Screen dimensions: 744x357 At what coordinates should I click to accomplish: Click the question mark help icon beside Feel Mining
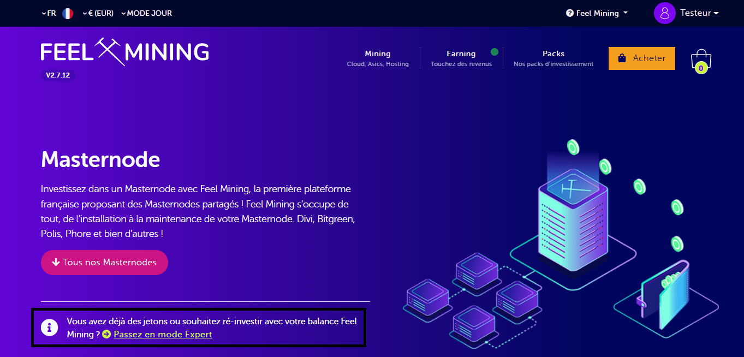point(571,13)
